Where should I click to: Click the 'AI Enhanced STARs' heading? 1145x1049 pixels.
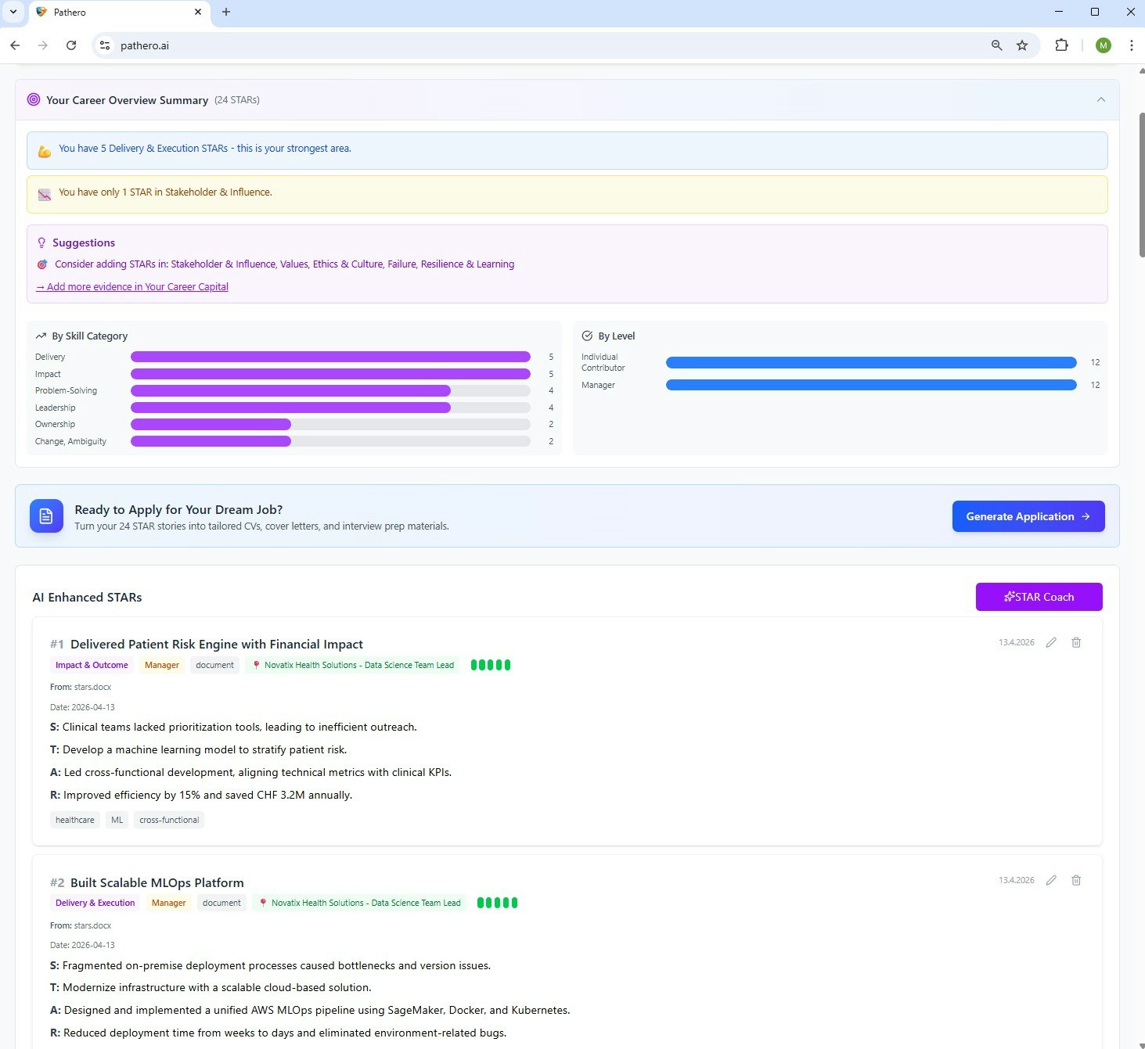87,597
